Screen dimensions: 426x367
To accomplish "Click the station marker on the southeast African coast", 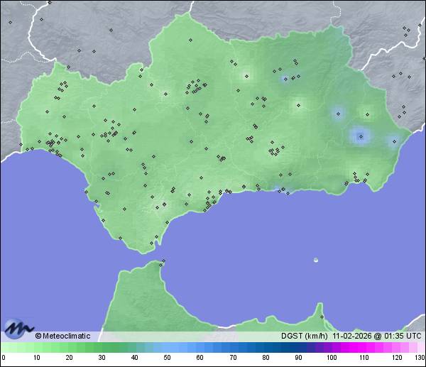I will pos(322,317).
